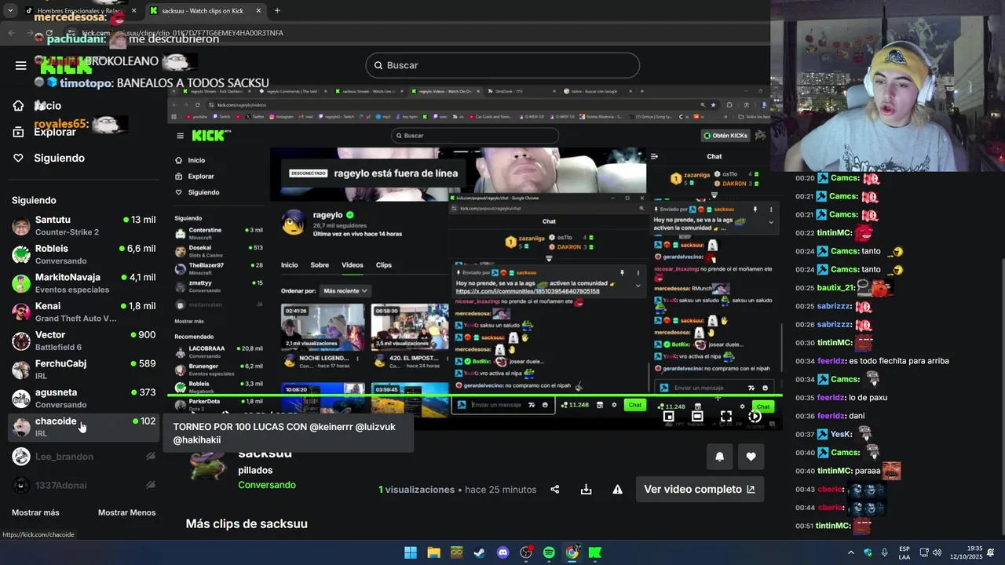Go back in browser history
This screenshot has height=565, width=1005.
coord(11,33)
